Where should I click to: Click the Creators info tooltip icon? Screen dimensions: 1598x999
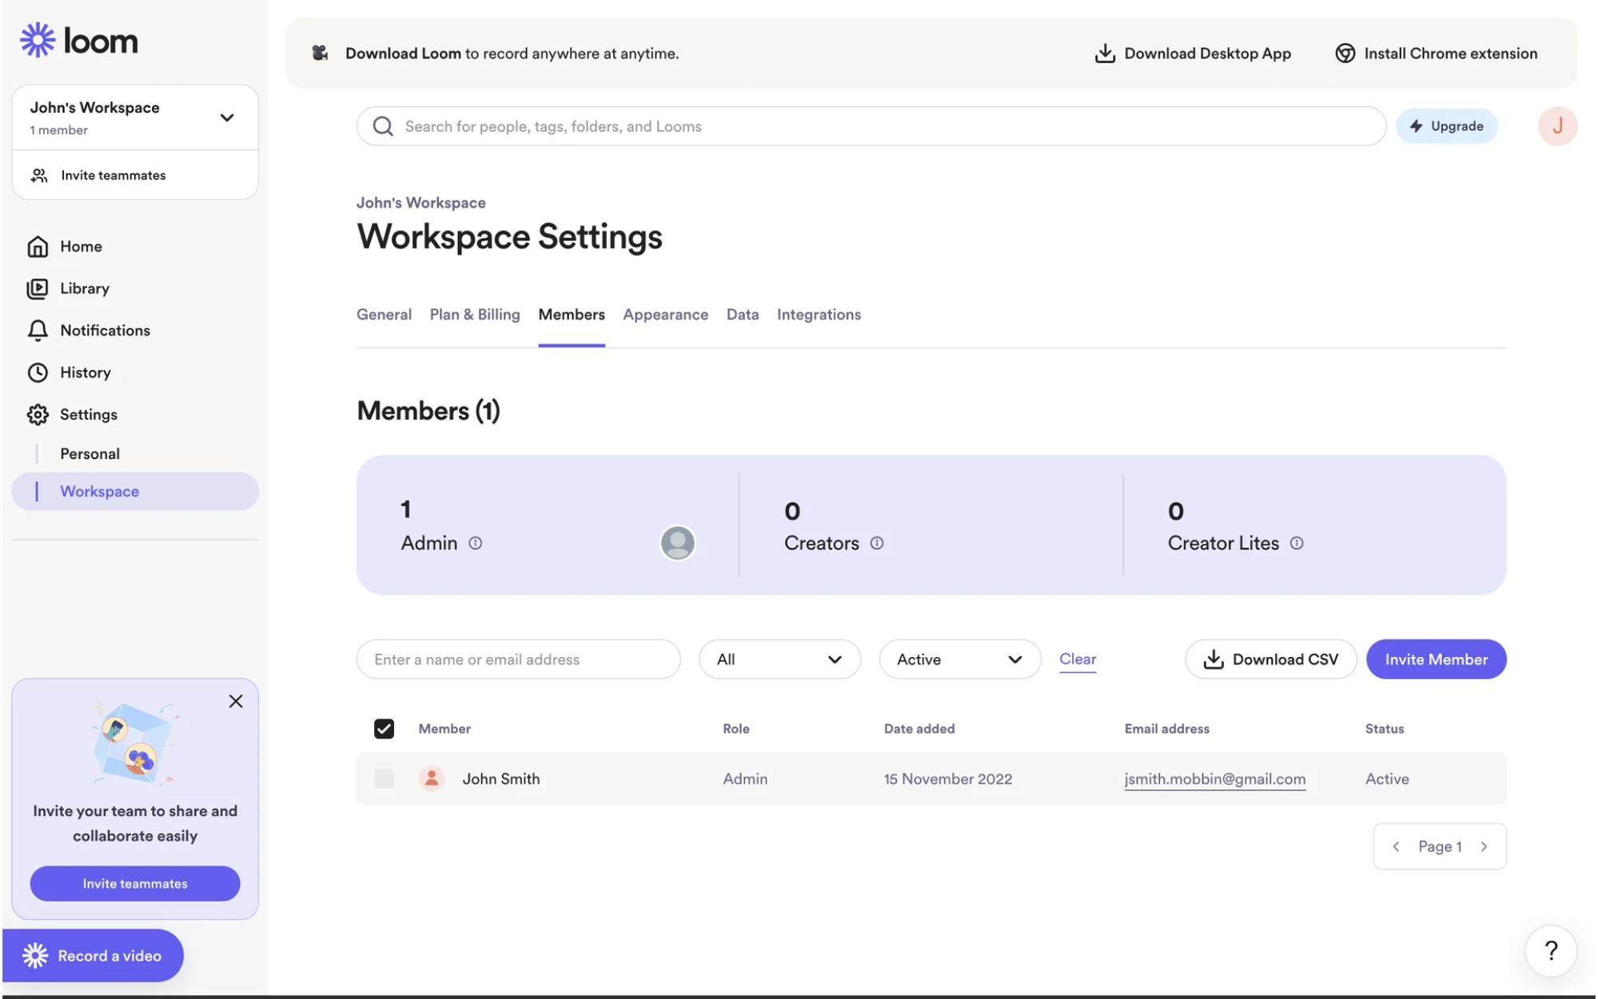pyautogui.click(x=877, y=543)
